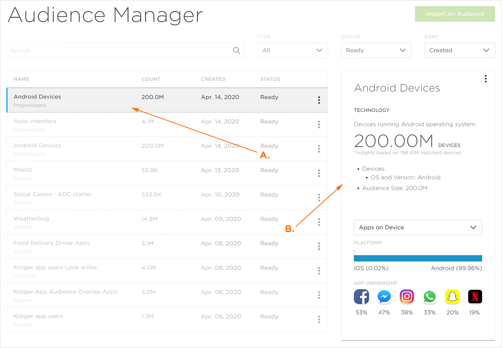Open the Sort dropdown set to Created
This screenshot has width=502, height=348.
(x=459, y=50)
